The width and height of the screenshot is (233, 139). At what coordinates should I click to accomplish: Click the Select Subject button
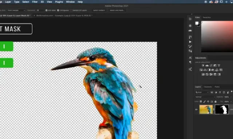[x=99, y=10]
